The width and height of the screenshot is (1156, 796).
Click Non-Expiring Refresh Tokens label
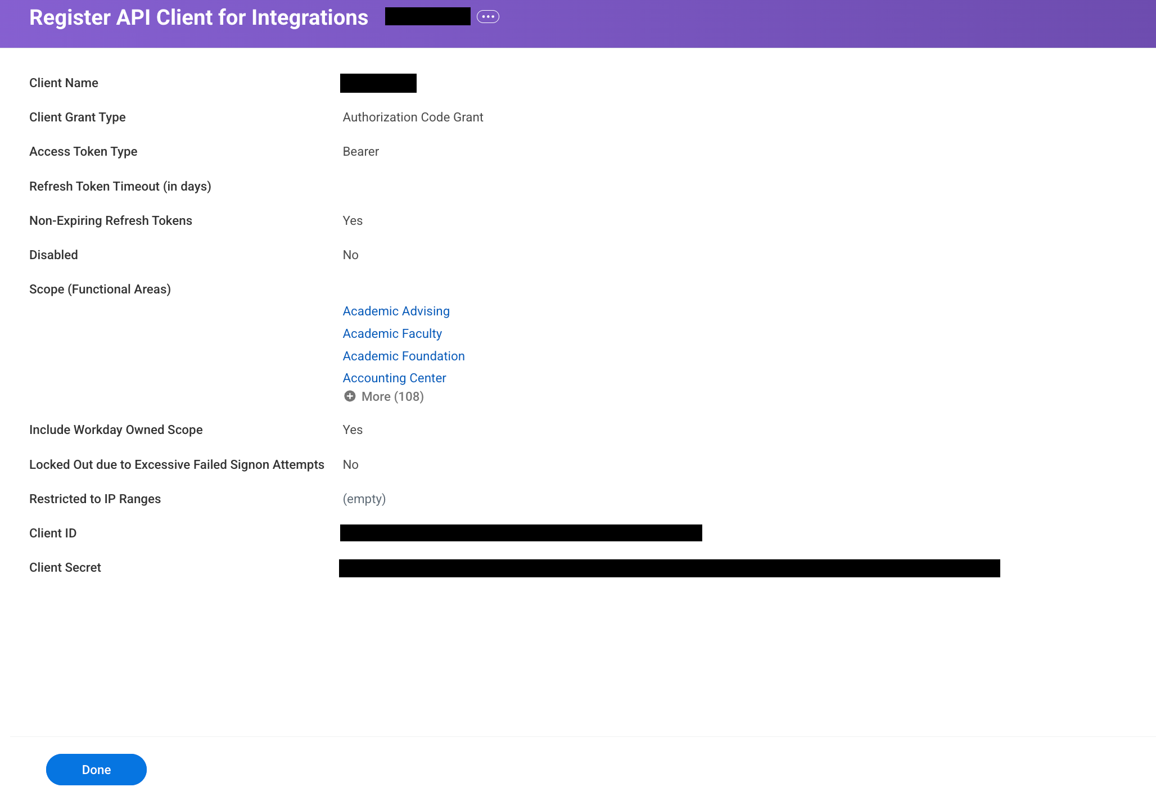(110, 220)
